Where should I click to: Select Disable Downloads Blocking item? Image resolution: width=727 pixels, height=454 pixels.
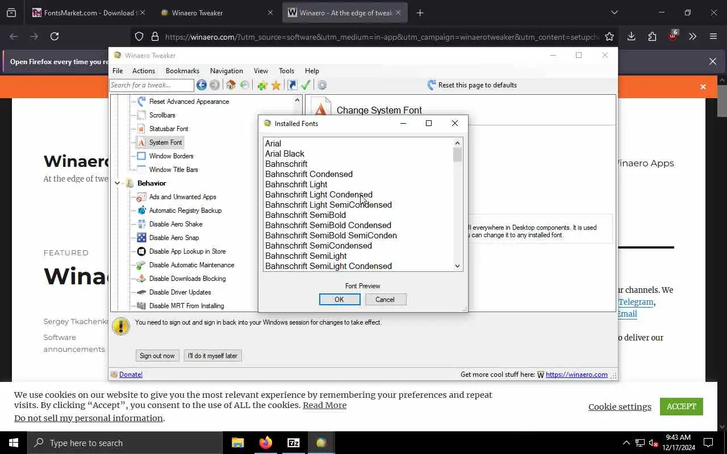(x=187, y=279)
